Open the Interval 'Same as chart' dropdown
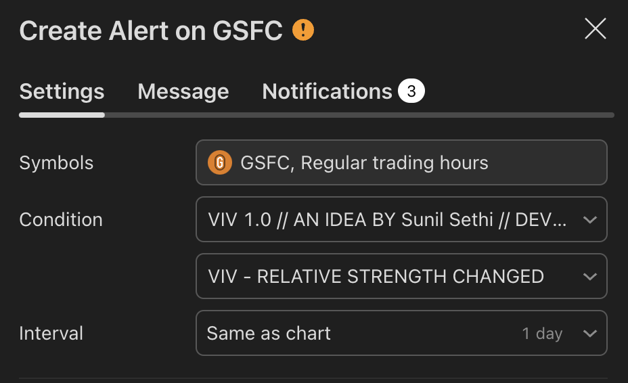Viewport: 628px width, 383px height. (359, 333)
